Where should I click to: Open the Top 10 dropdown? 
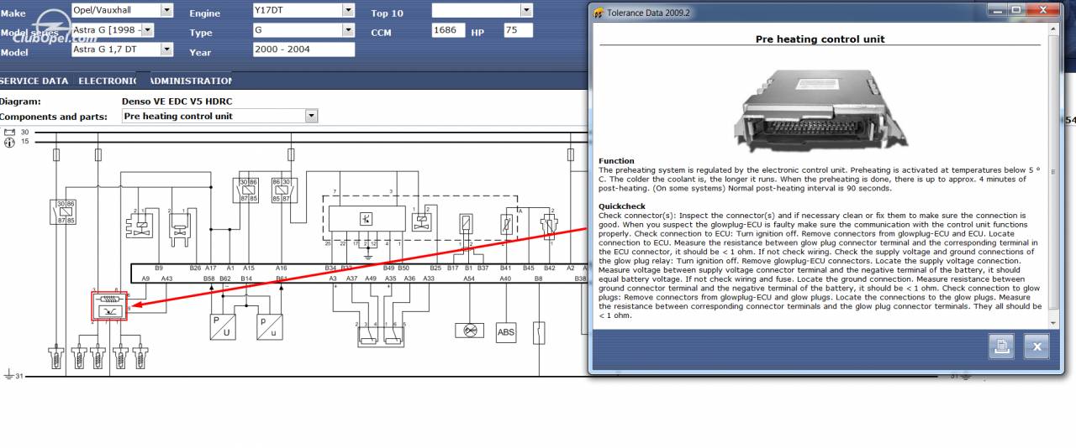click(x=526, y=10)
